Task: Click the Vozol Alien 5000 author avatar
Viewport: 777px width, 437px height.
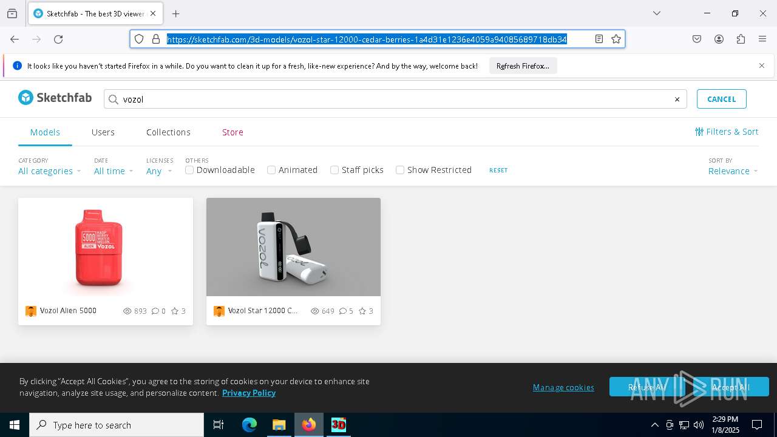Action: pos(31,311)
